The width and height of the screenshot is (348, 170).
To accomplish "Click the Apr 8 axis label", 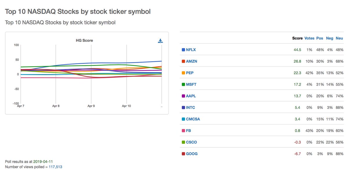I will coord(56,106).
